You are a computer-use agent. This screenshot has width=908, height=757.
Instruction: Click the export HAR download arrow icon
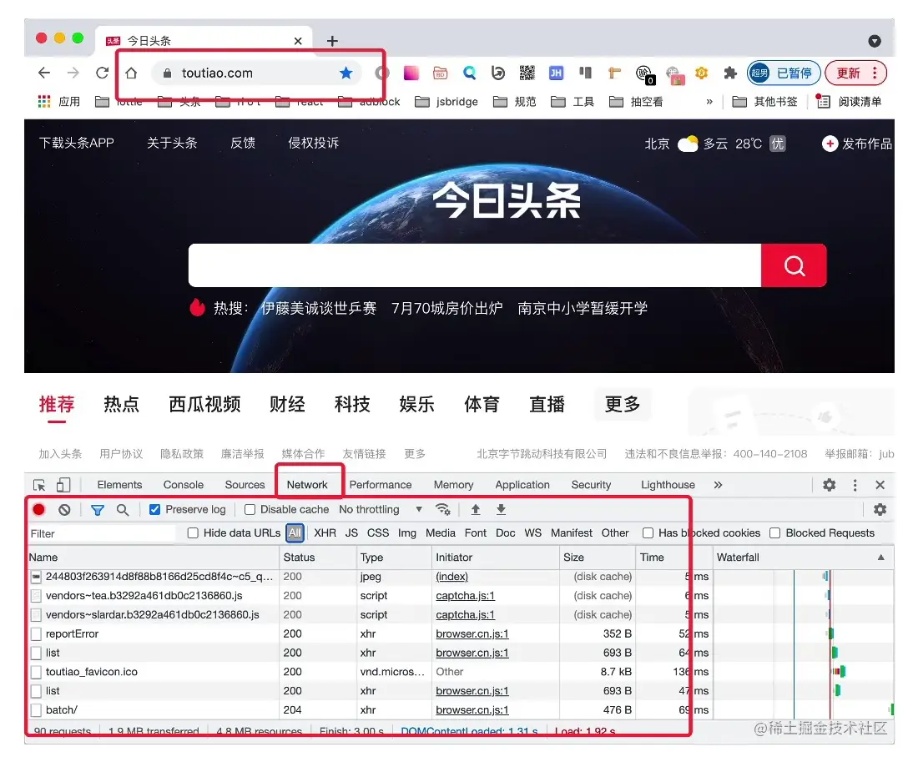501,510
